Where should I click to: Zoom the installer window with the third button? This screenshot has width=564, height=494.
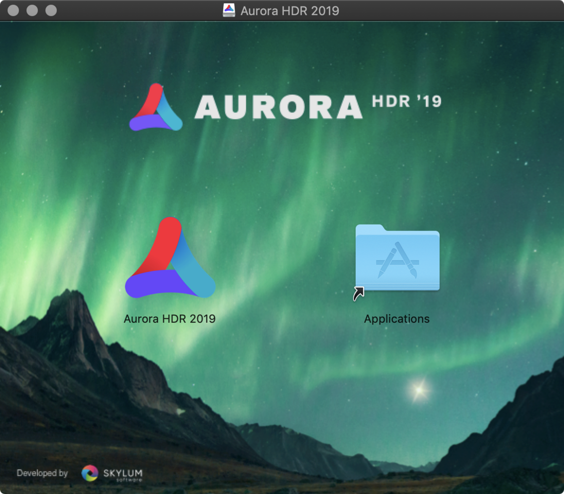click(51, 10)
